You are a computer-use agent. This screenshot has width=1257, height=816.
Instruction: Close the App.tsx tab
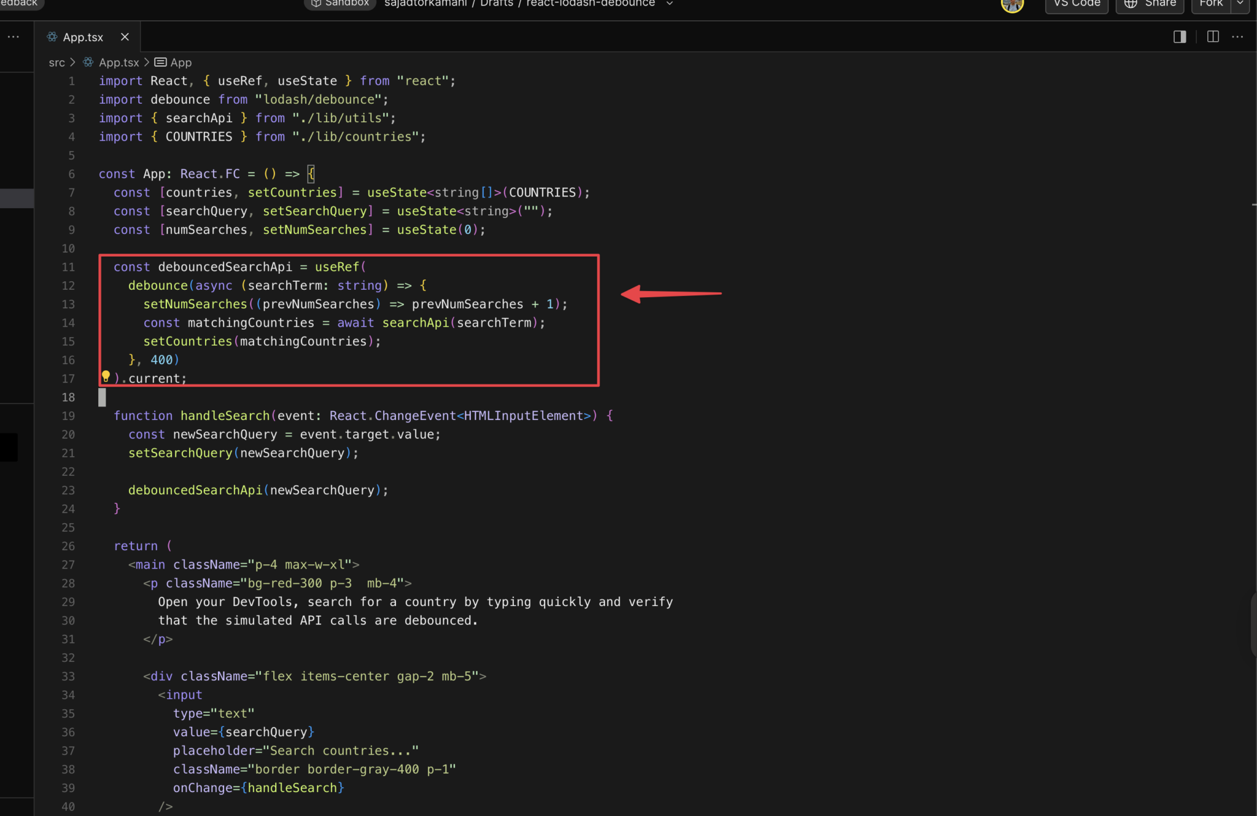coord(125,37)
